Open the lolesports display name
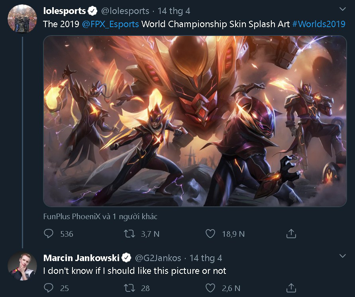 pyautogui.click(x=64, y=11)
